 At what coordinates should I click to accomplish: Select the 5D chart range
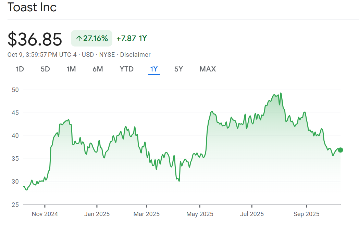click(x=45, y=69)
